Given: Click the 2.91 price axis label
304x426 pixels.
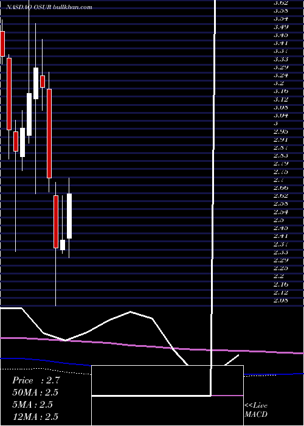Looking at the screenshot, I should pos(281,139).
